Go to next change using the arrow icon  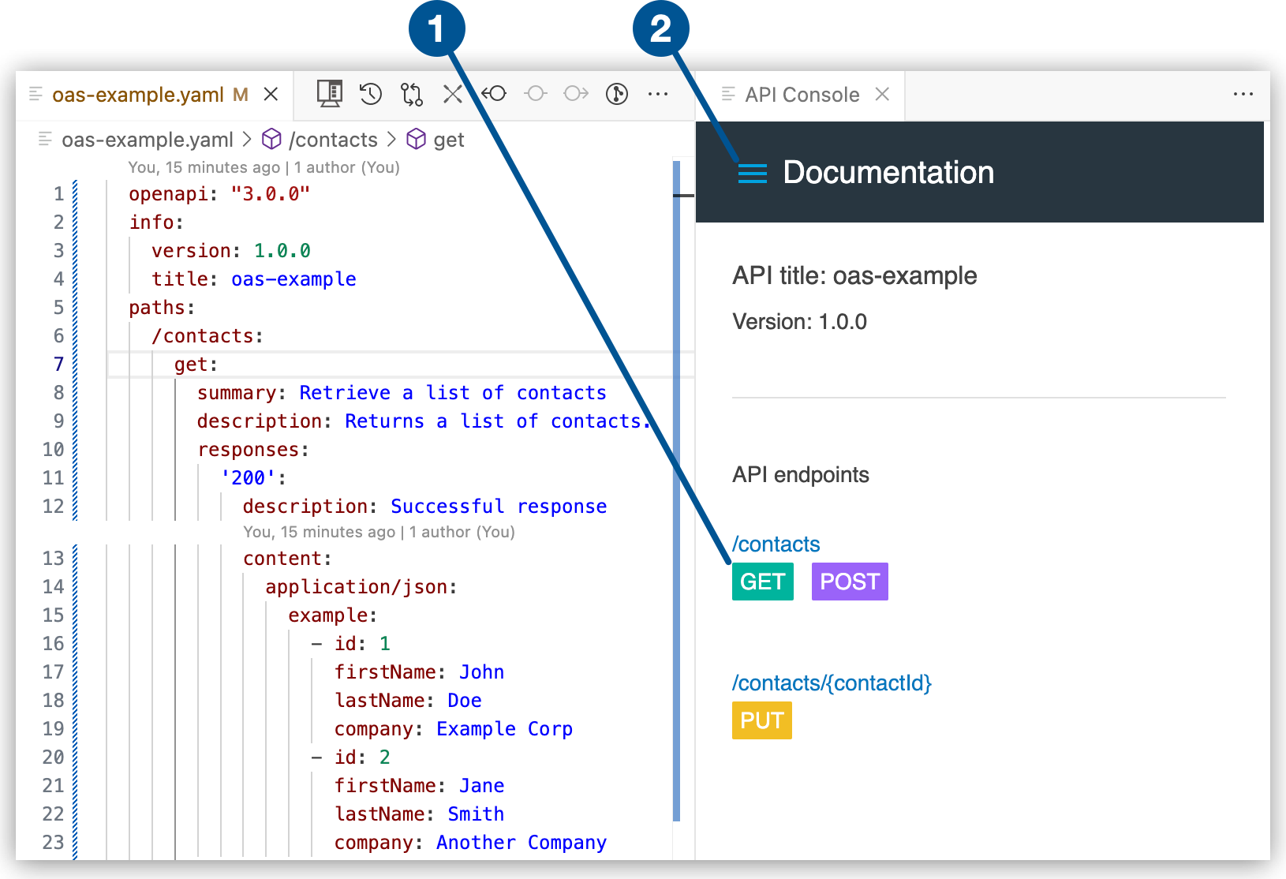point(575,94)
